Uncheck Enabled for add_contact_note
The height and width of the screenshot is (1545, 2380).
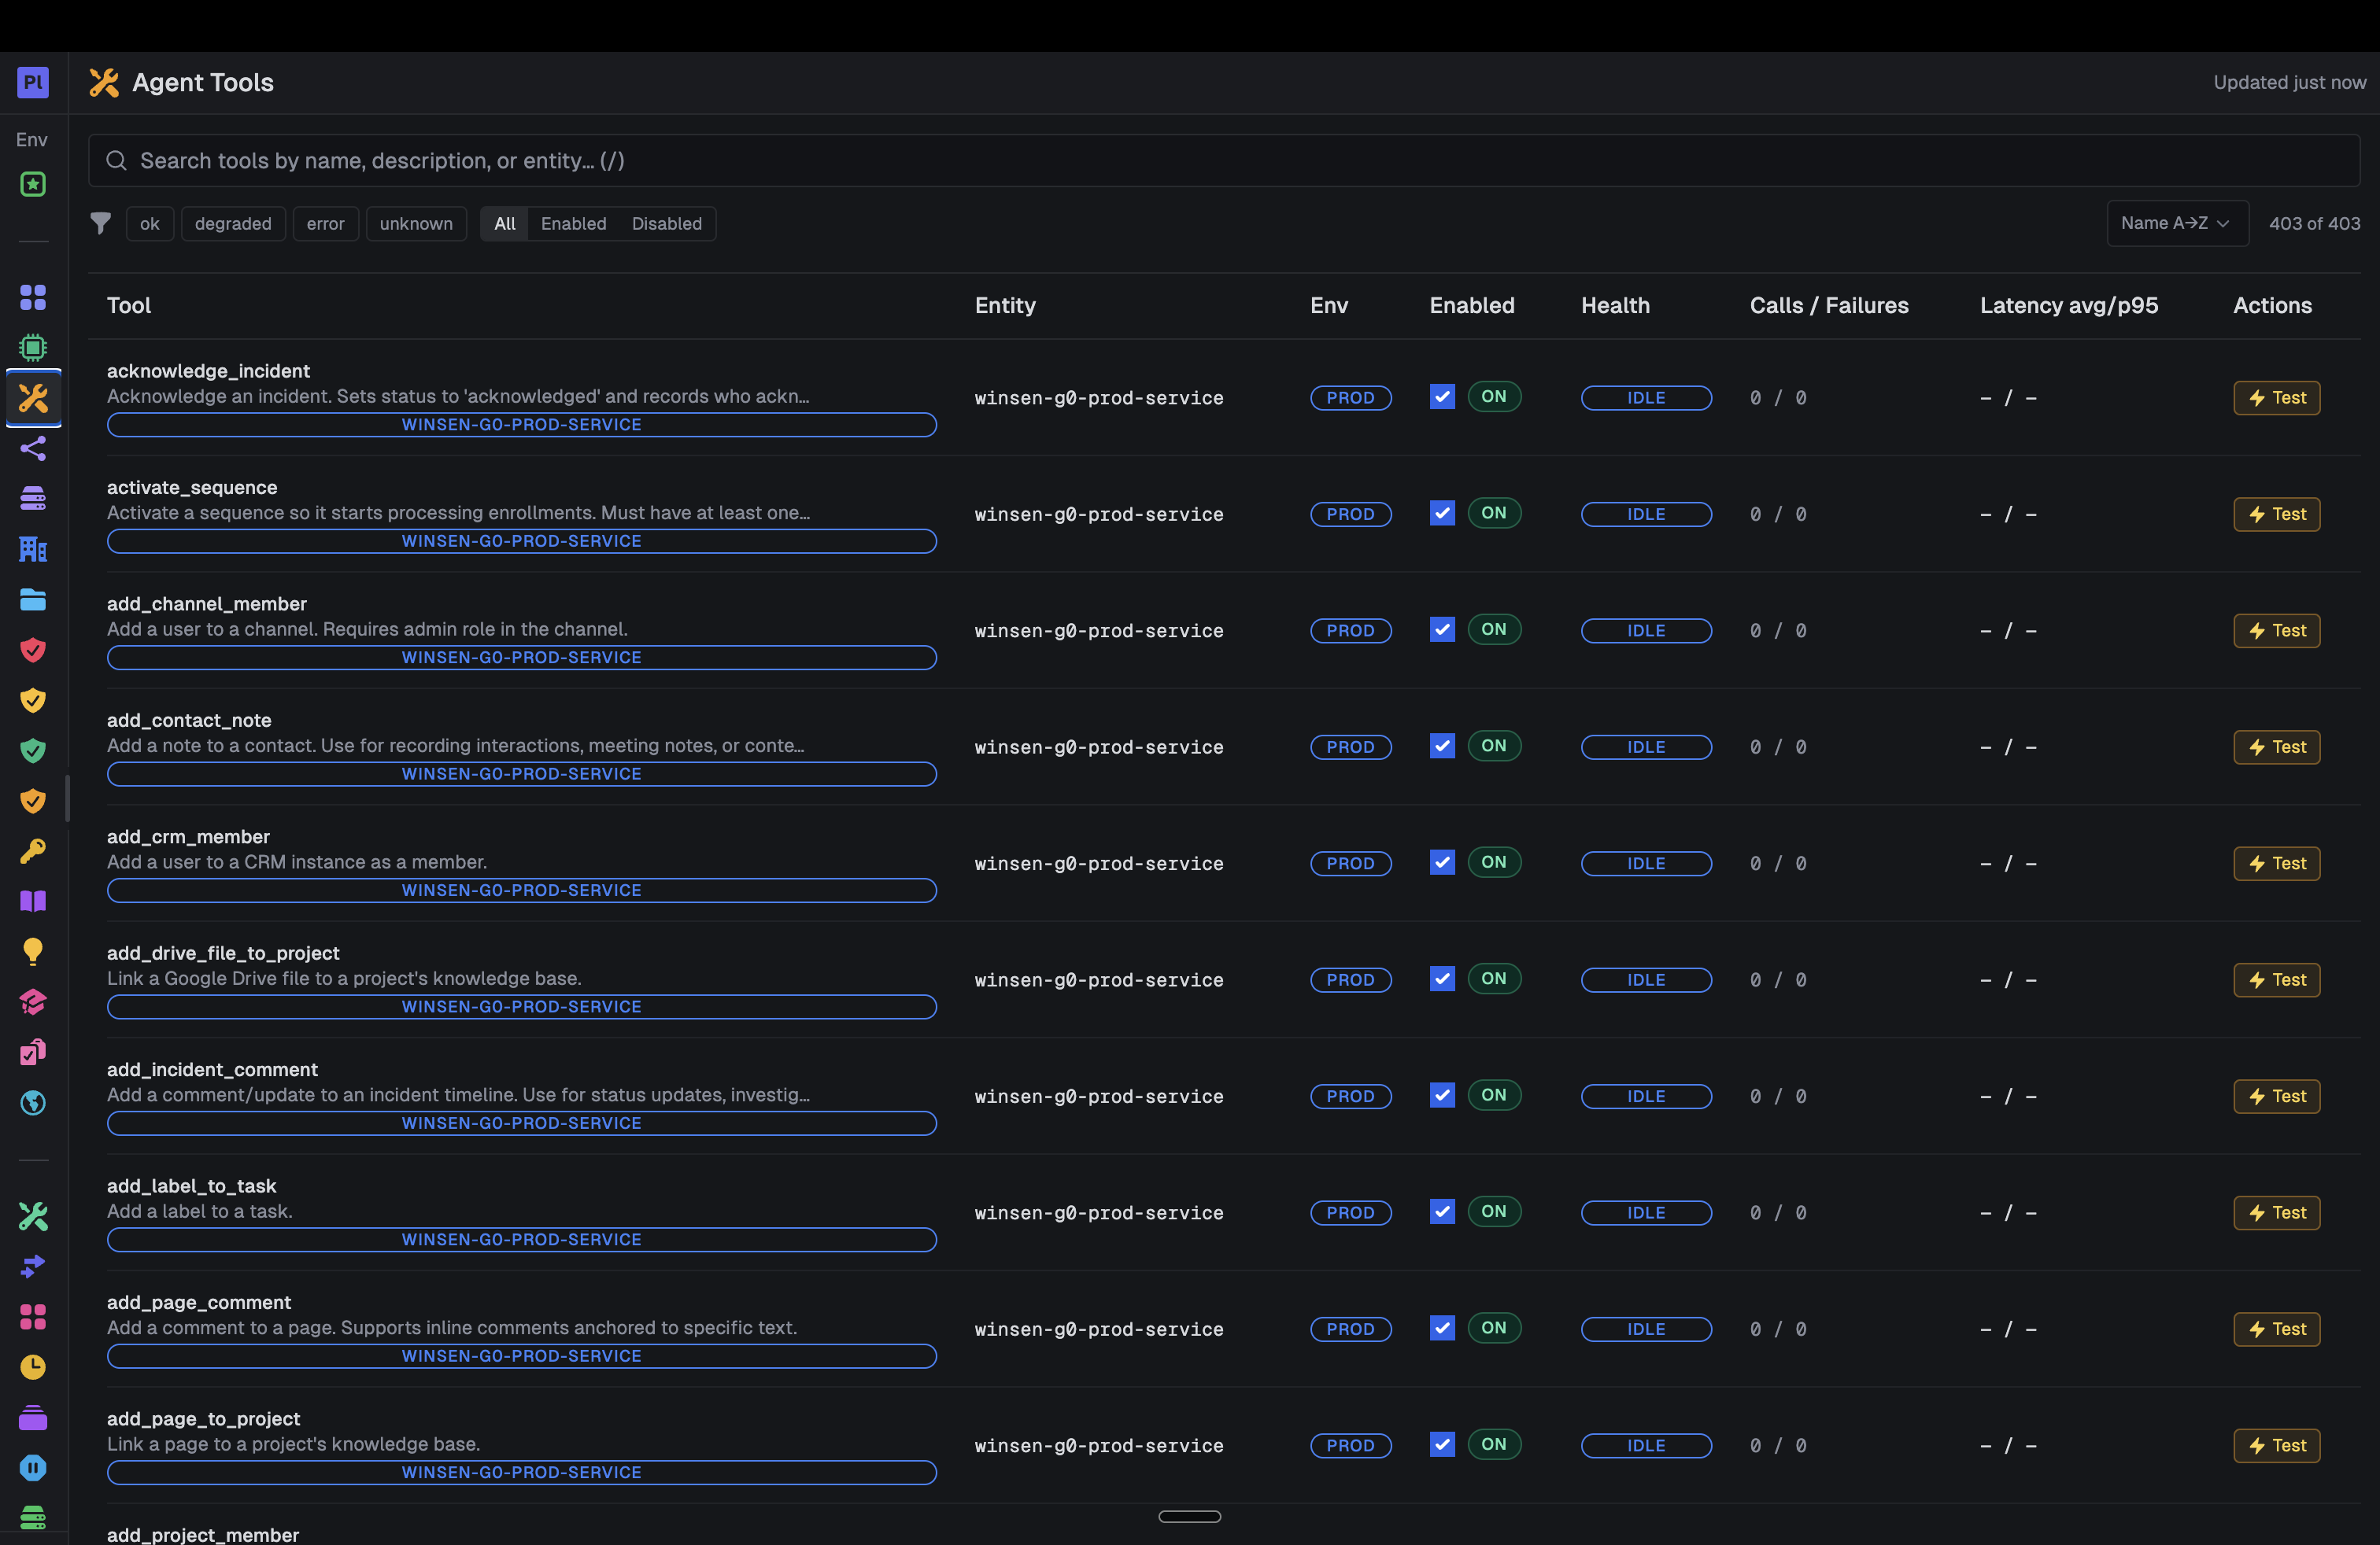tap(1442, 747)
